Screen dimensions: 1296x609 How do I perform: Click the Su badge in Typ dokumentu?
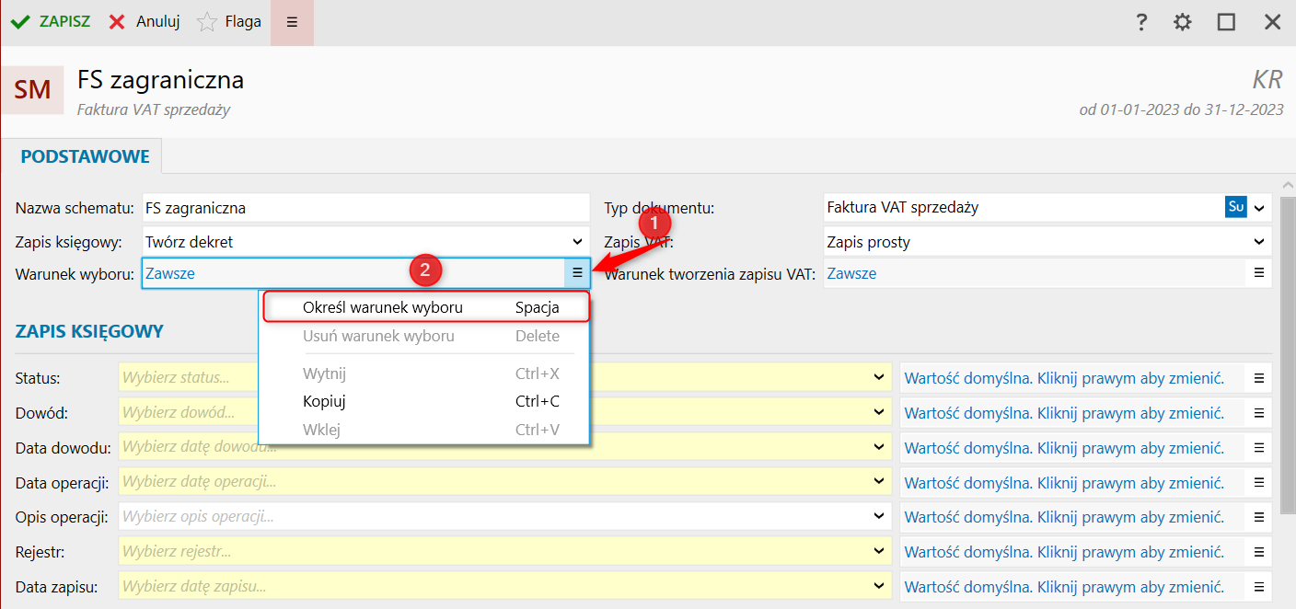click(1235, 207)
